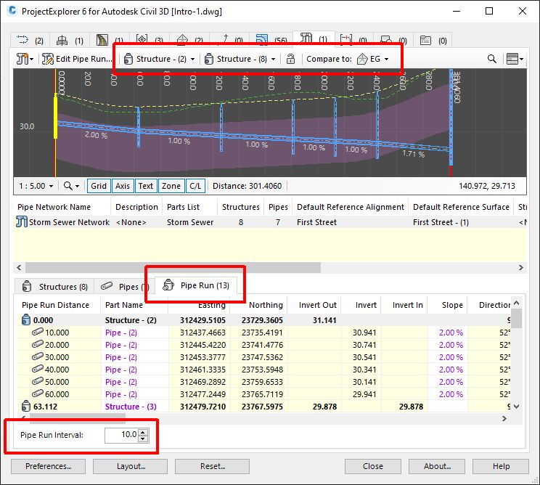Click the Invert Out column header
The image size is (540, 485).
(x=317, y=305)
